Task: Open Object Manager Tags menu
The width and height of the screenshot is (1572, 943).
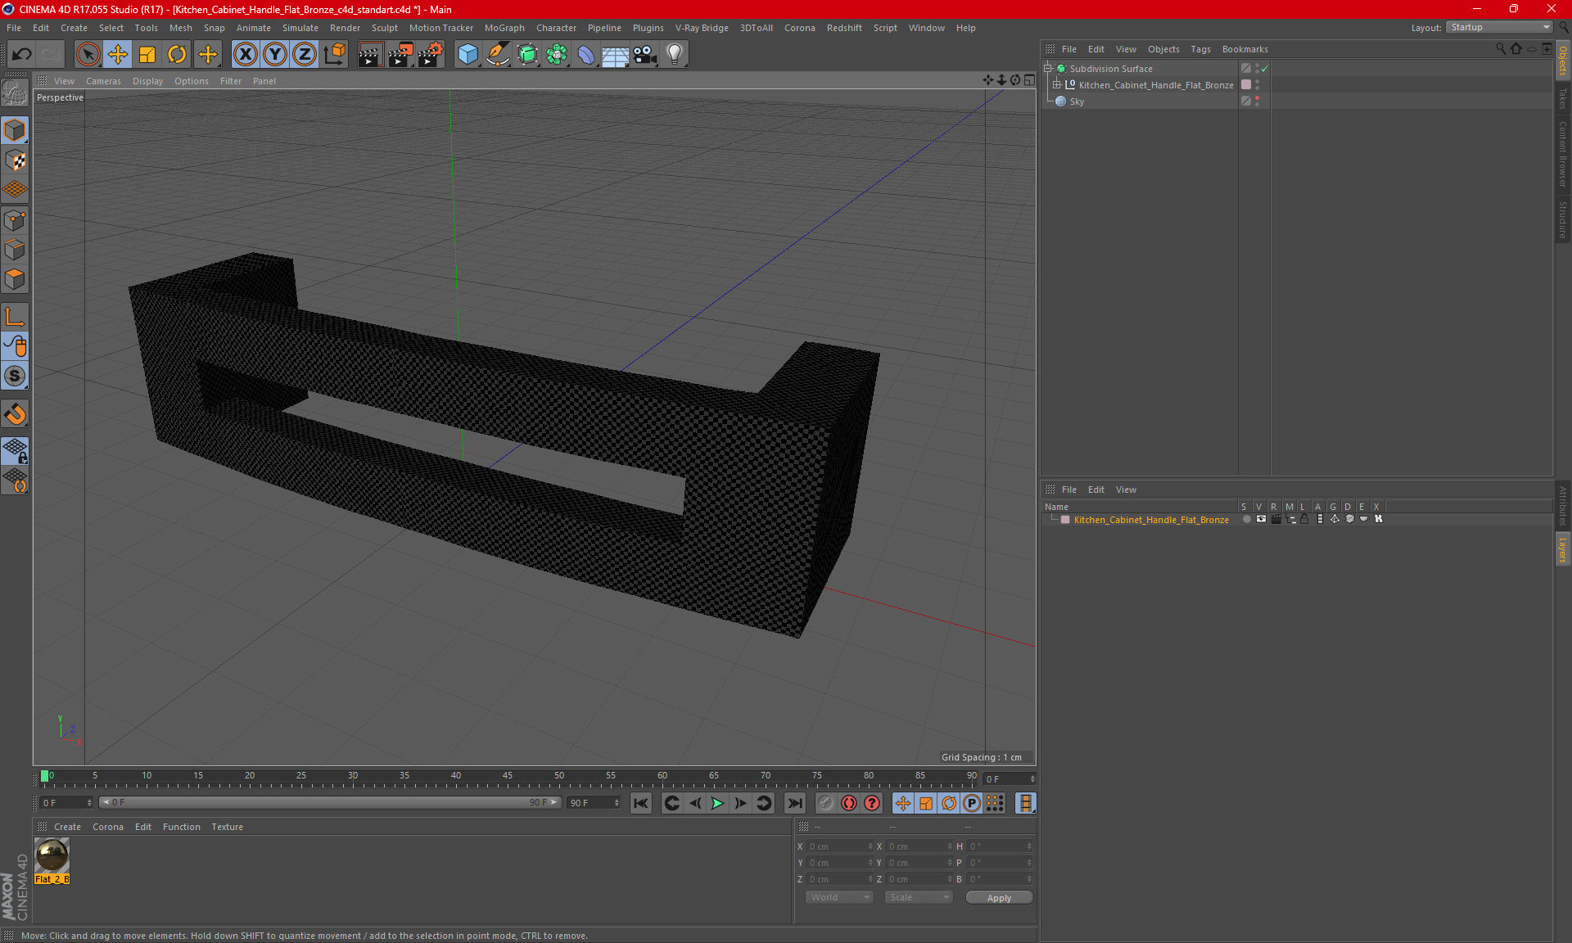Action: (x=1200, y=49)
